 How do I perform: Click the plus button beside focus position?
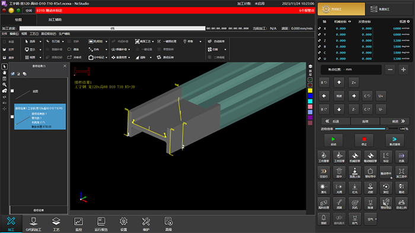[x=403, y=70]
